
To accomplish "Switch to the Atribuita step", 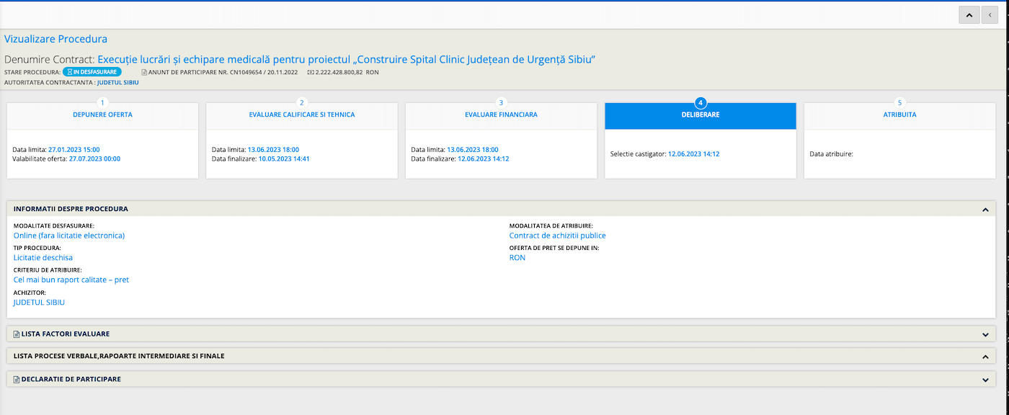I will click(899, 115).
